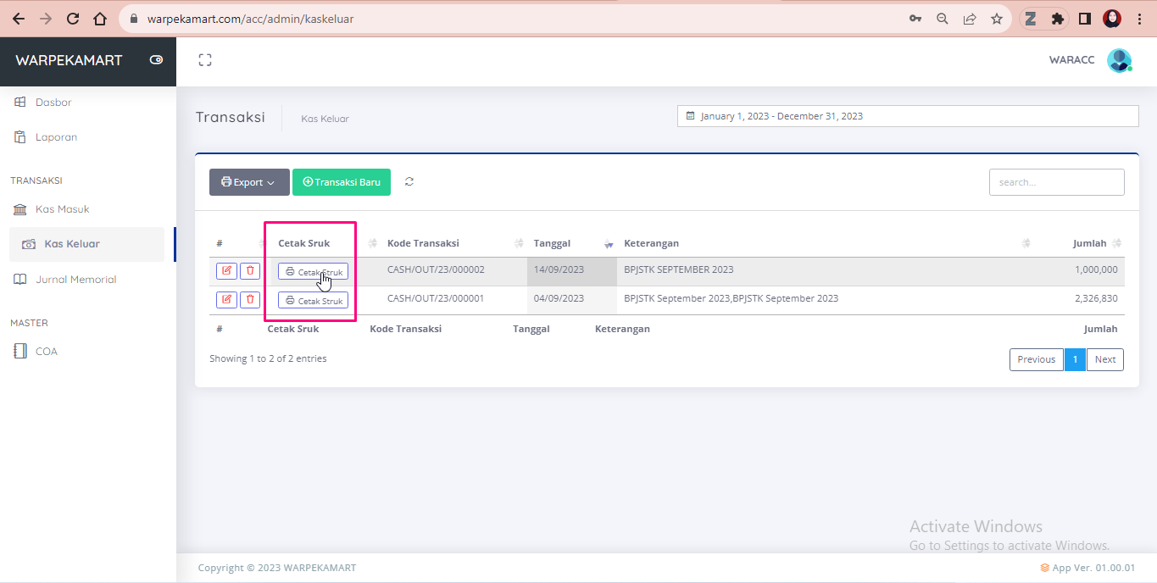Click the WARPEKAMART logo text
Viewport: 1157px width, 583px height.
(69, 60)
